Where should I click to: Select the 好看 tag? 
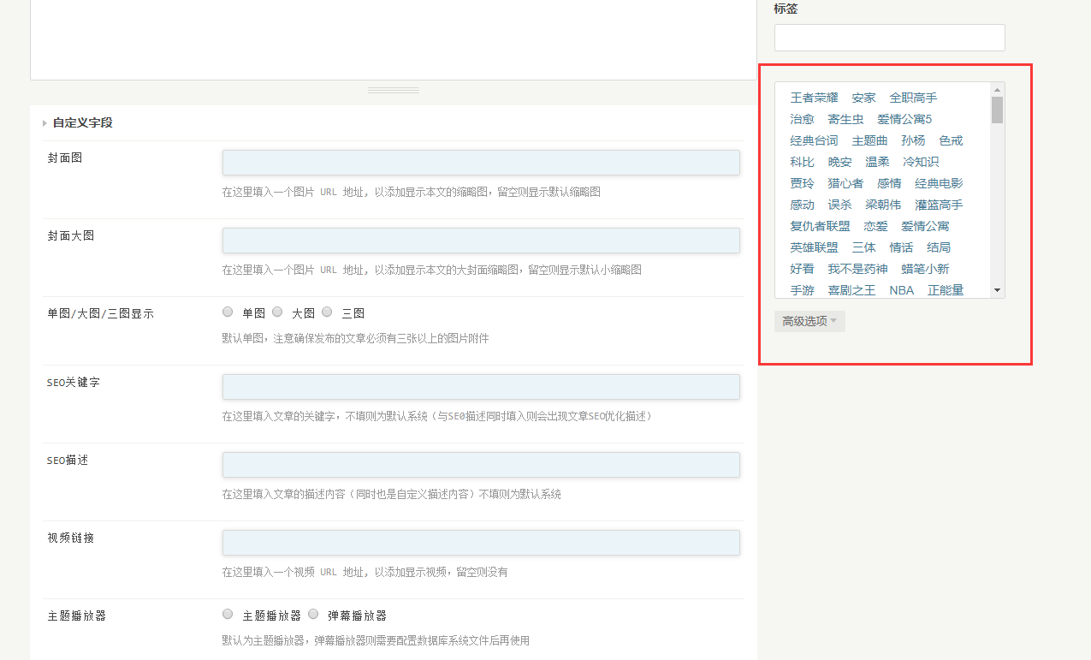point(802,269)
